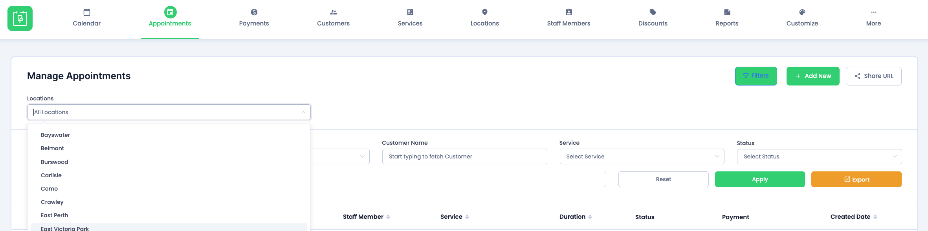Select East Victoria Park location option
The height and width of the screenshot is (231, 928).
169,228
